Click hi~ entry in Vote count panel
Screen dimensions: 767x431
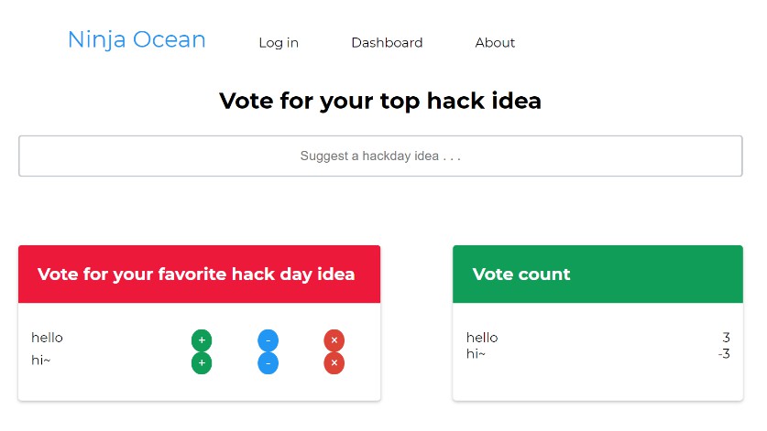pyautogui.click(x=476, y=354)
